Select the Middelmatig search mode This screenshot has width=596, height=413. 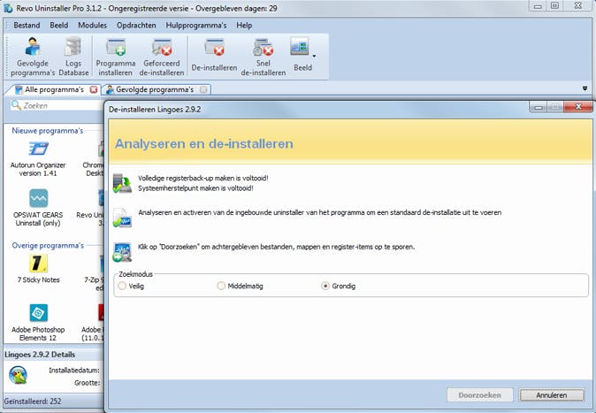pos(221,286)
